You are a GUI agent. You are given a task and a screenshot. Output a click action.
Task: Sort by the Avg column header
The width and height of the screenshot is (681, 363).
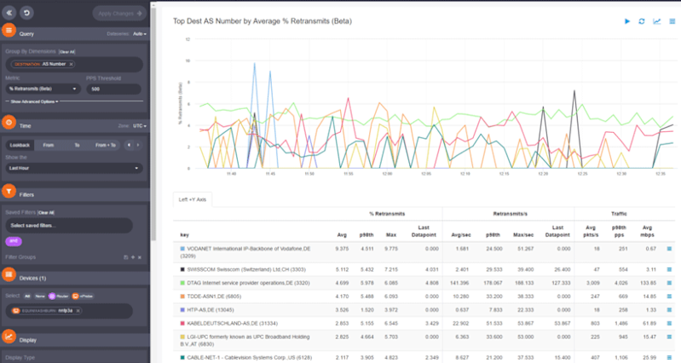342,235
